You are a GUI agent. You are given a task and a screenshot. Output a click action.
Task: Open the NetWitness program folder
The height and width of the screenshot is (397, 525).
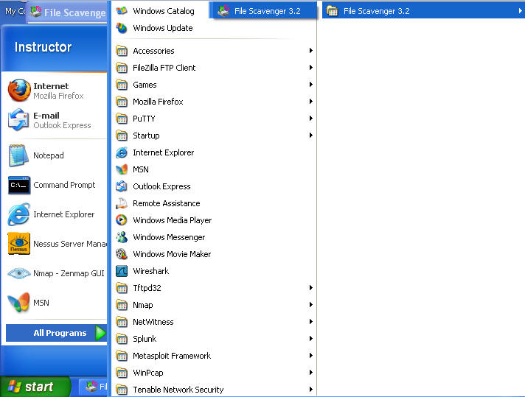click(215, 322)
